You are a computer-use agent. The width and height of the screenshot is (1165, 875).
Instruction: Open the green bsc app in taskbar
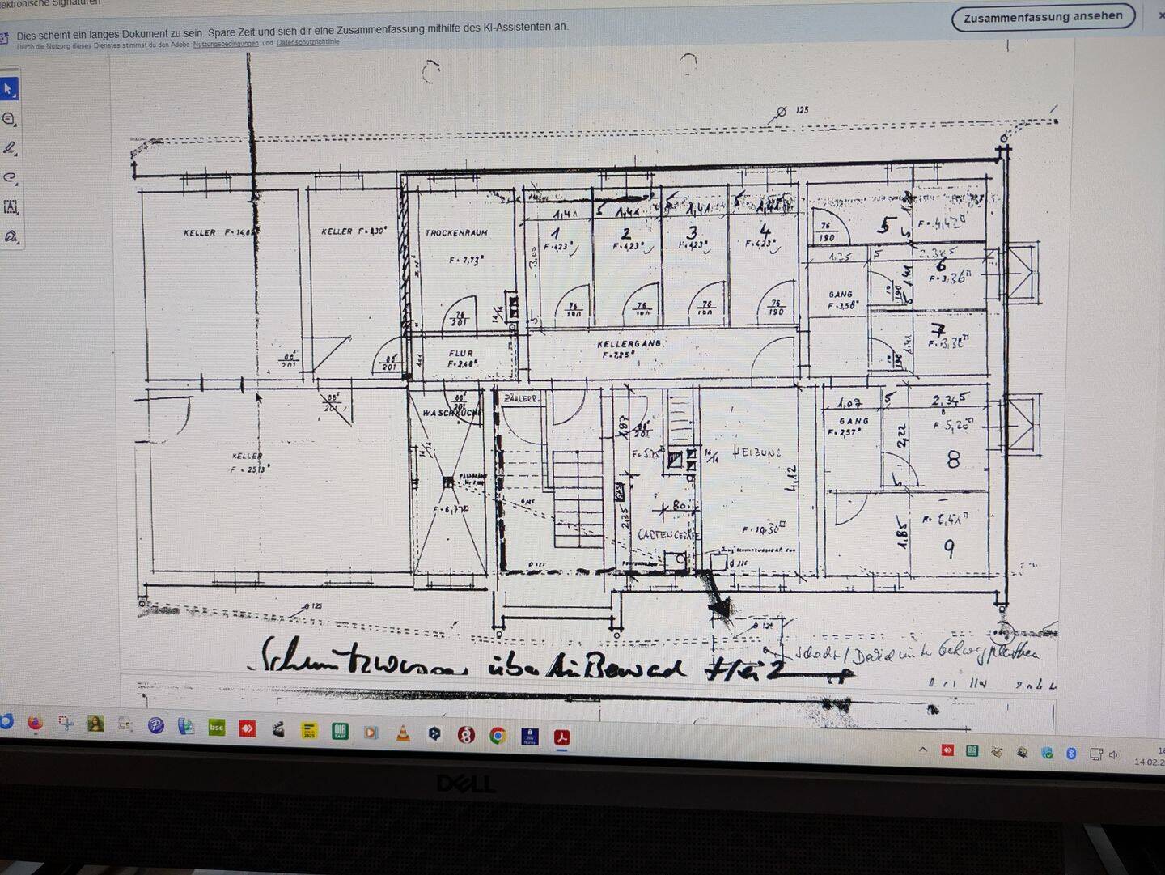217,728
